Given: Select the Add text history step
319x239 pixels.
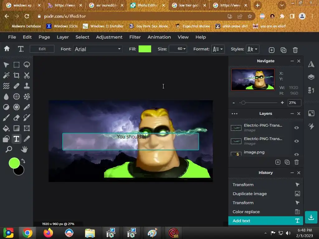Looking at the screenshot, I should pyautogui.click(x=266, y=221).
